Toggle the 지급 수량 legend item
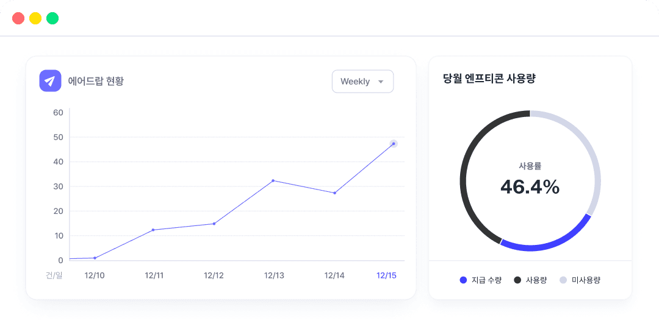This screenshot has width=659, height=329. pos(481,280)
